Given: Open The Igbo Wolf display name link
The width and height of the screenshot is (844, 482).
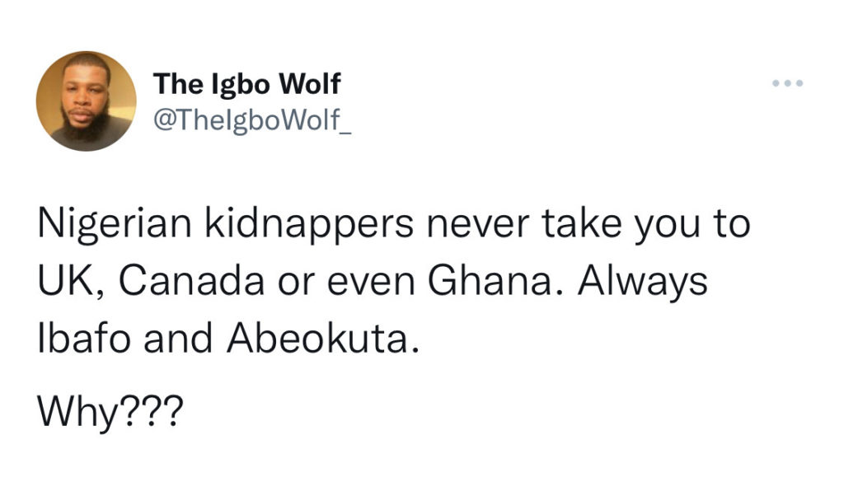Looking at the screenshot, I should pos(247,83).
